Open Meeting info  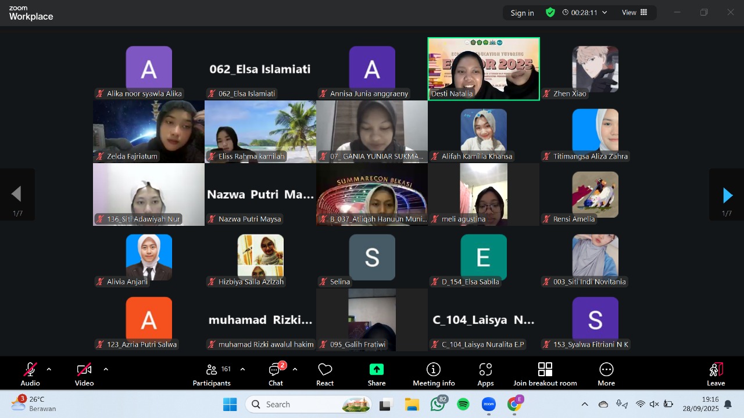434,374
